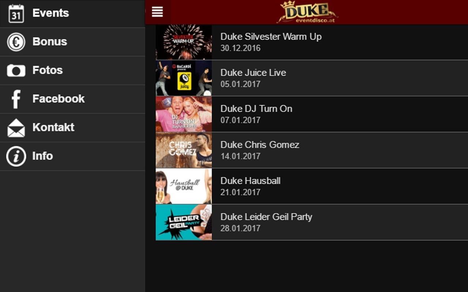Open the DJ Turn On thumbnail
The height and width of the screenshot is (292, 468).
click(x=184, y=114)
